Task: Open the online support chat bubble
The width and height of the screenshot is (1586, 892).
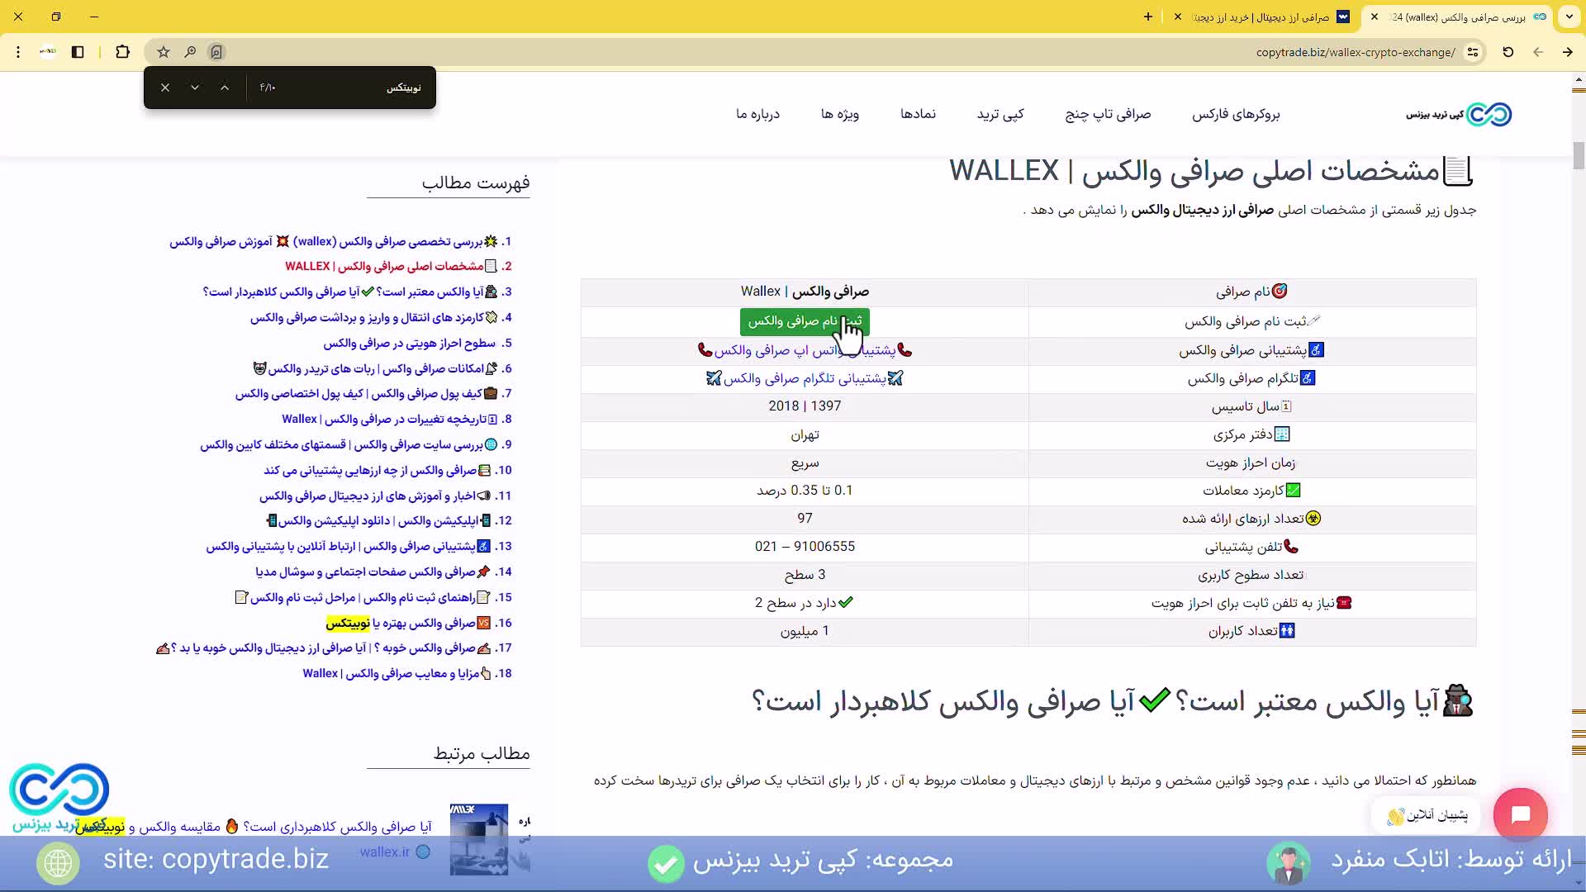Action: coord(1522,814)
